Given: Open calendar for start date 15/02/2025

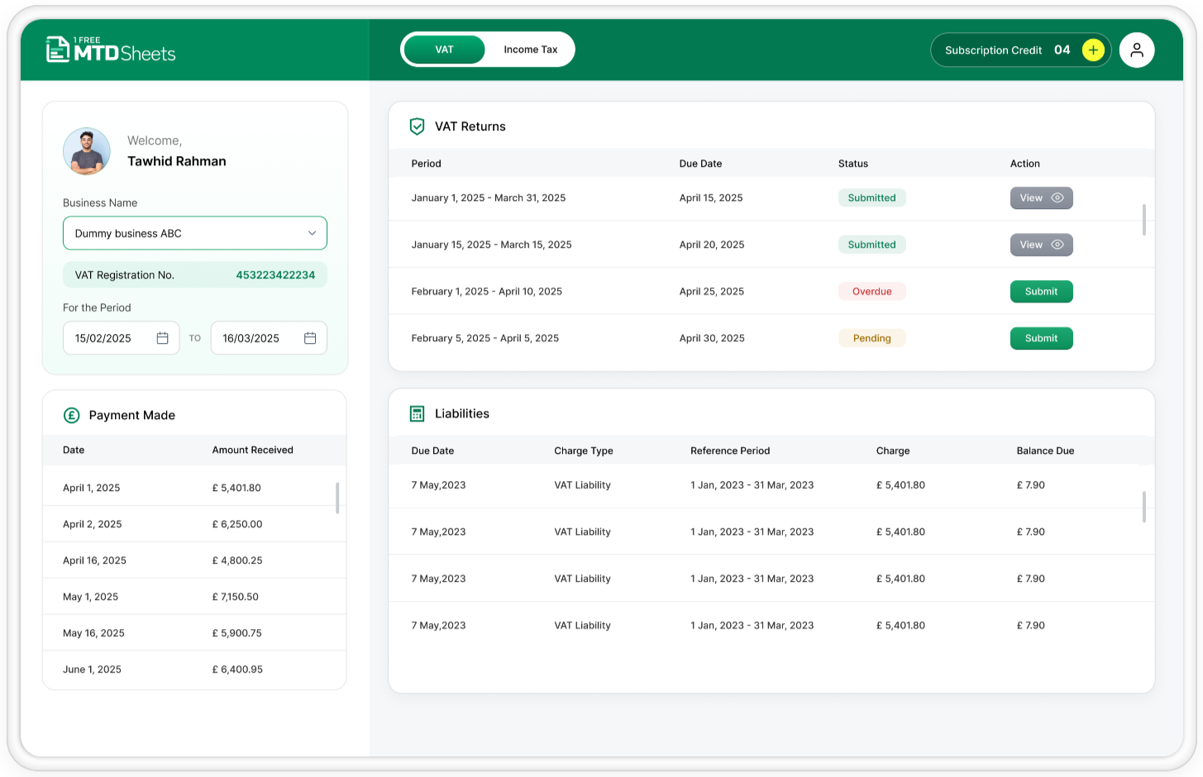Looking at the screenshot, I should click(x=162, y=338).
